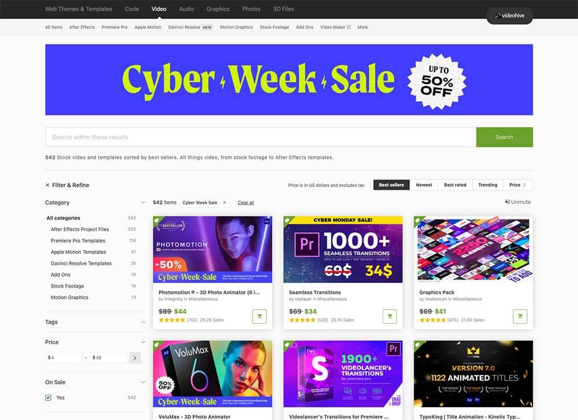
Task: Add Graphics Pack to cart
Action: tap(520, 316)
